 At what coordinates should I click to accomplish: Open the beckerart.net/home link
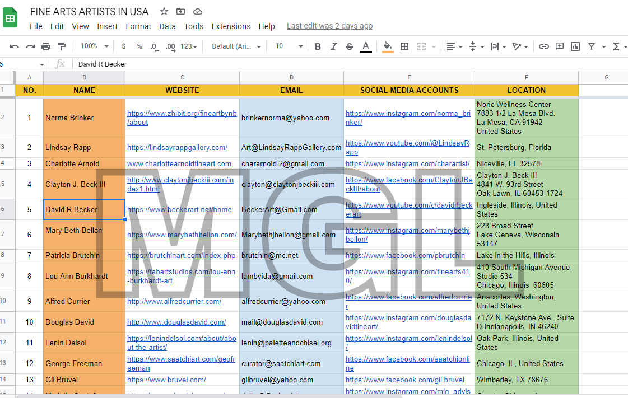click(x=179, y=209)
